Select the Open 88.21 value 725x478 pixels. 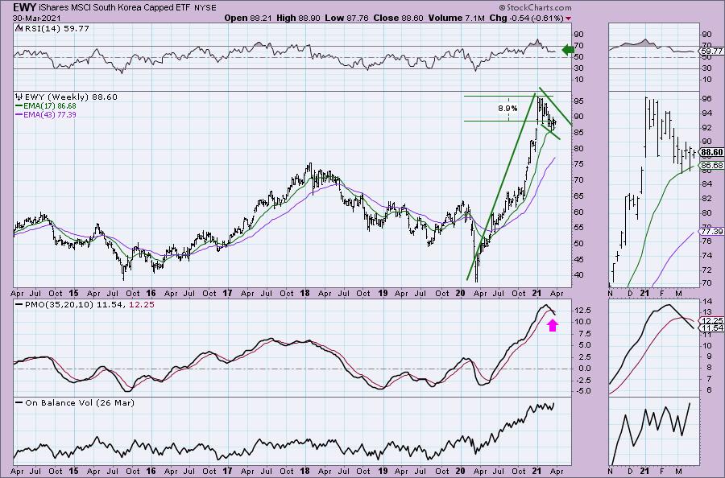point(248,18)
